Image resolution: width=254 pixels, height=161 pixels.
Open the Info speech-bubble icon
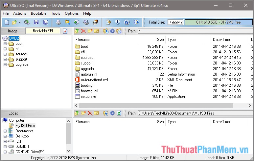coord(118,22)
